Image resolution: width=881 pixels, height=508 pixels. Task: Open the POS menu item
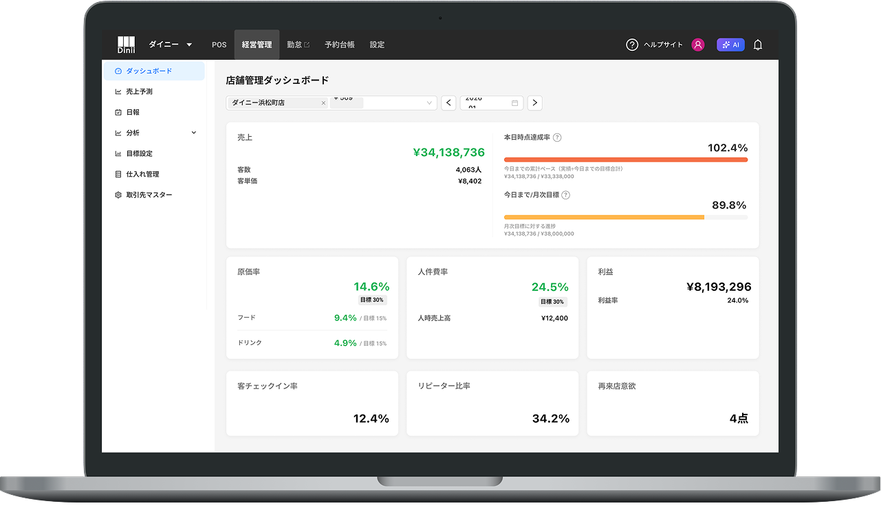tap(219, 45)
